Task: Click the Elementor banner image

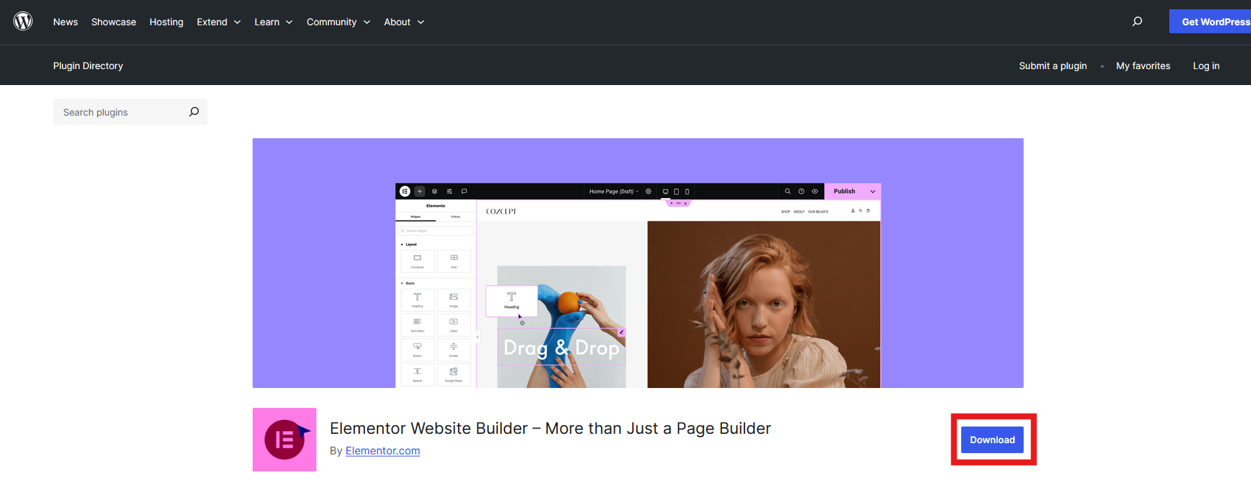Action: click(638, 263)
